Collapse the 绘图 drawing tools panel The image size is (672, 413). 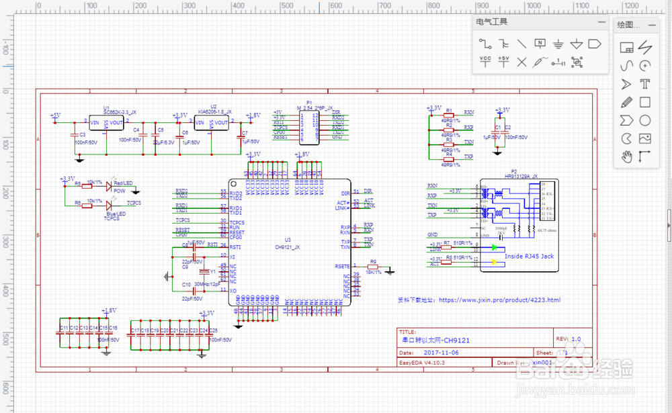[652, 26]
